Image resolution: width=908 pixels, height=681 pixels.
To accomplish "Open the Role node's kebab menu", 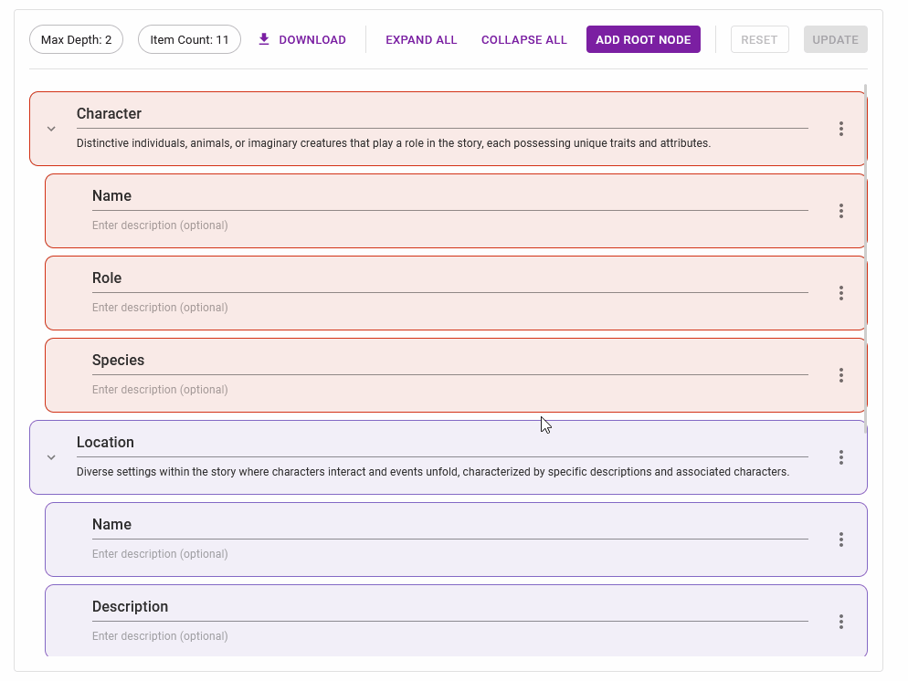I will coord(840,293).
